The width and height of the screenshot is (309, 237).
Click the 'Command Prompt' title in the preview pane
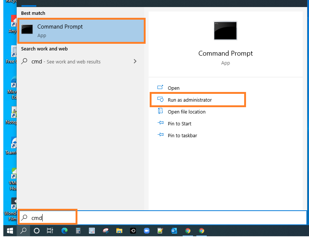pyautogui.click(x=225, y=53)
